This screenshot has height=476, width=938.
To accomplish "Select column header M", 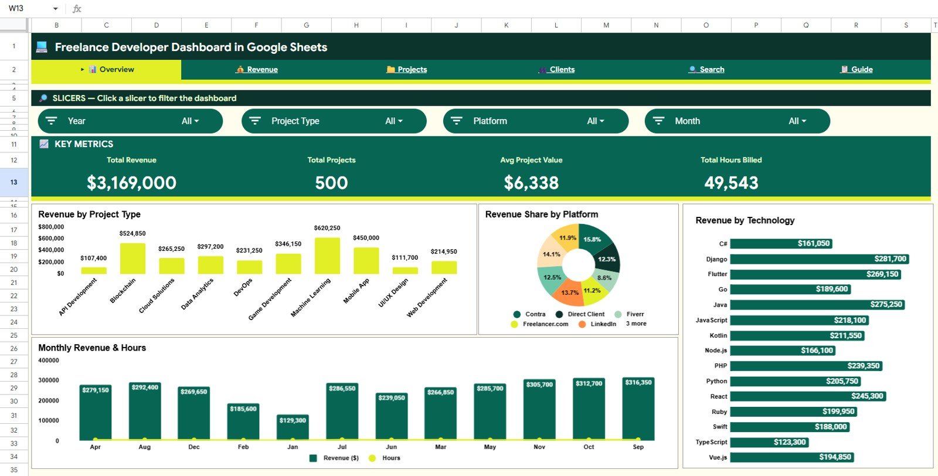I will [606, 25].
